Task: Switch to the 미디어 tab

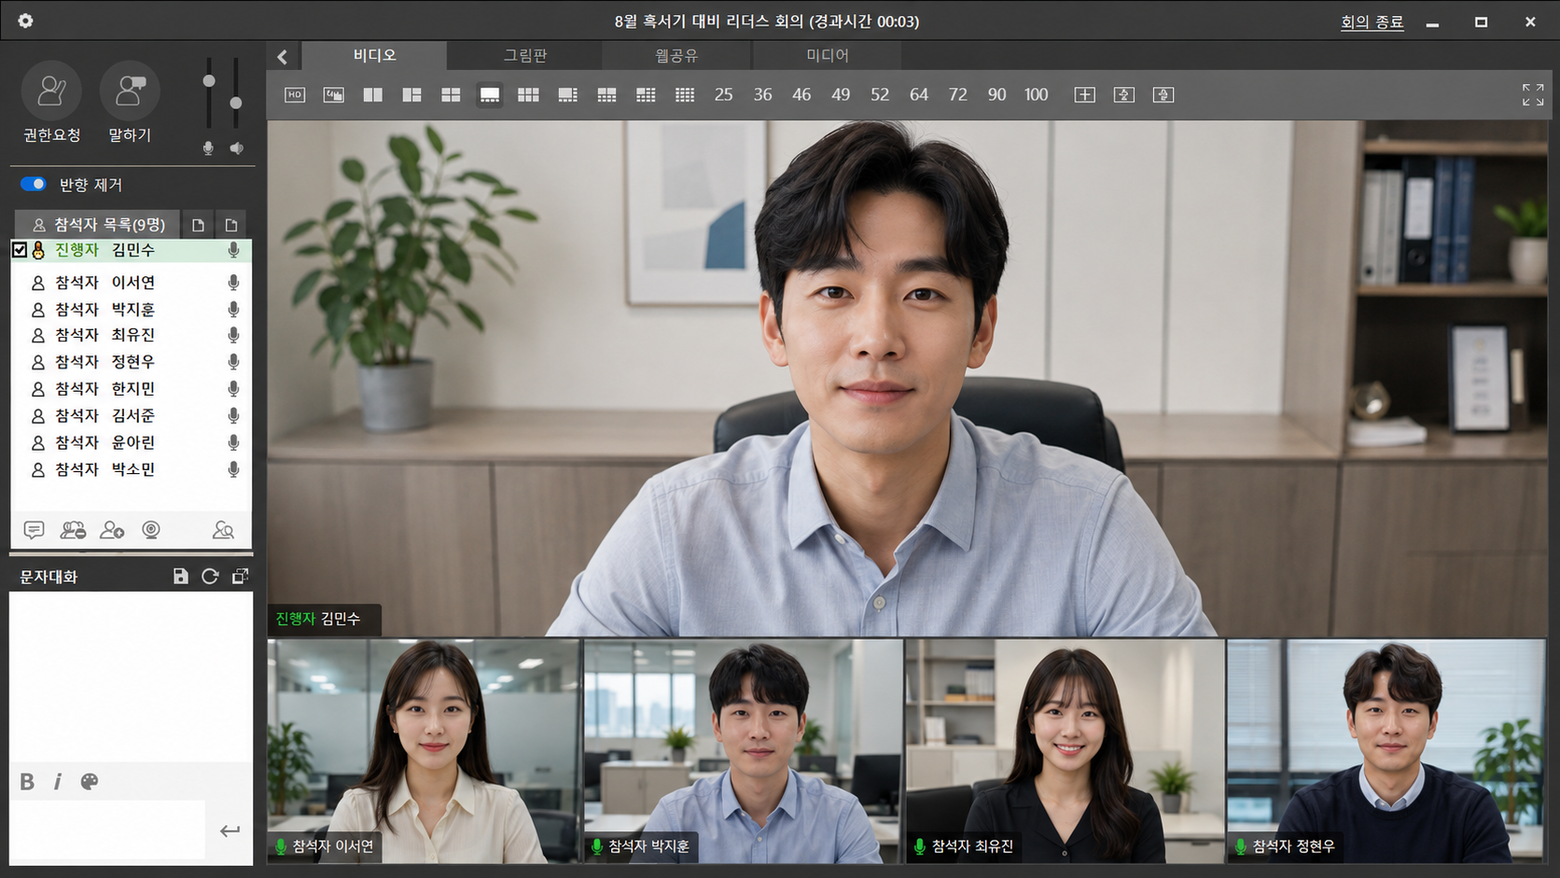Action: tap(828, 56)
